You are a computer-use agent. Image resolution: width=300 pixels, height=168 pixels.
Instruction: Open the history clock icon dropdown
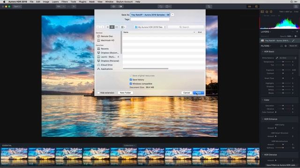tap(168, 7)
